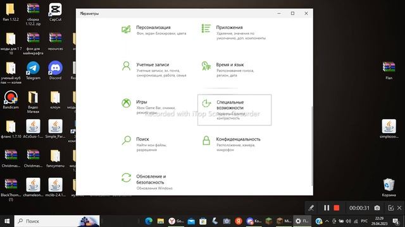The width and height of the screenshot is (405, 227).
Task: Select the Flan archive on right side
Action: 389,71
